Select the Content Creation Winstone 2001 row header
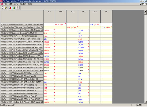 22,27
